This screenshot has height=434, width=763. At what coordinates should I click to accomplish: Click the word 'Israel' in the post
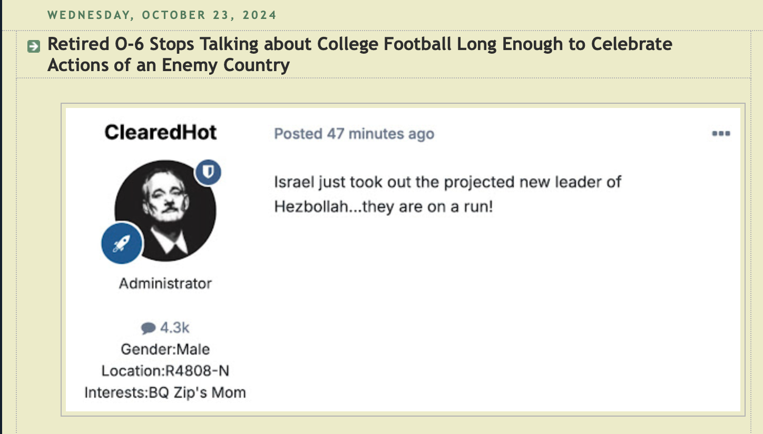[295, 182]
